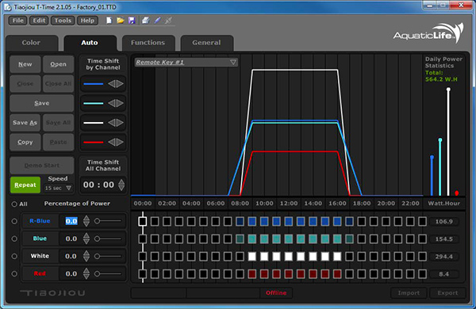Increase Time Shift All Channel value
This screenshot has height=309, width=476.
(121, 181)
